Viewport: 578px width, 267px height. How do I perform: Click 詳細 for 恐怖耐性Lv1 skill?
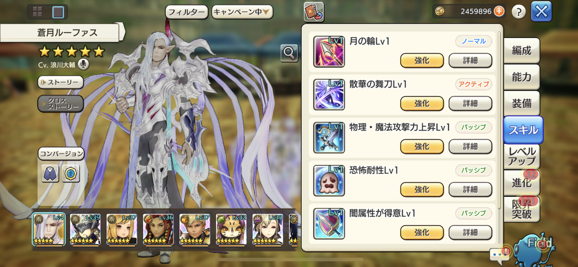(x=470, y=190)
